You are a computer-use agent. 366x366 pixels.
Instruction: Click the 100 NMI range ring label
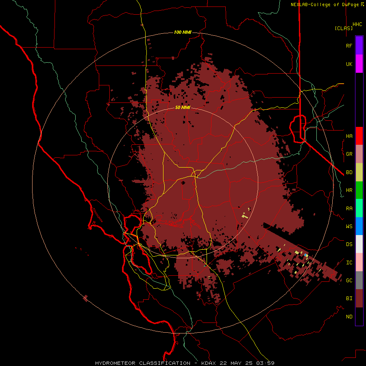pyautogui.click(x=183, y=32)
